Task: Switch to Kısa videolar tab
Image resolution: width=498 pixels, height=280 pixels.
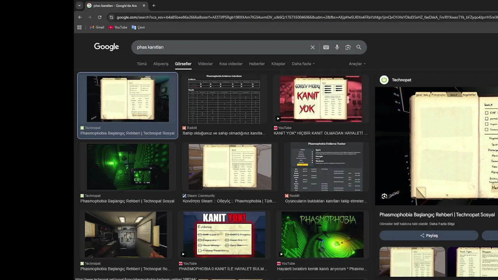Action: click(231, 64)
